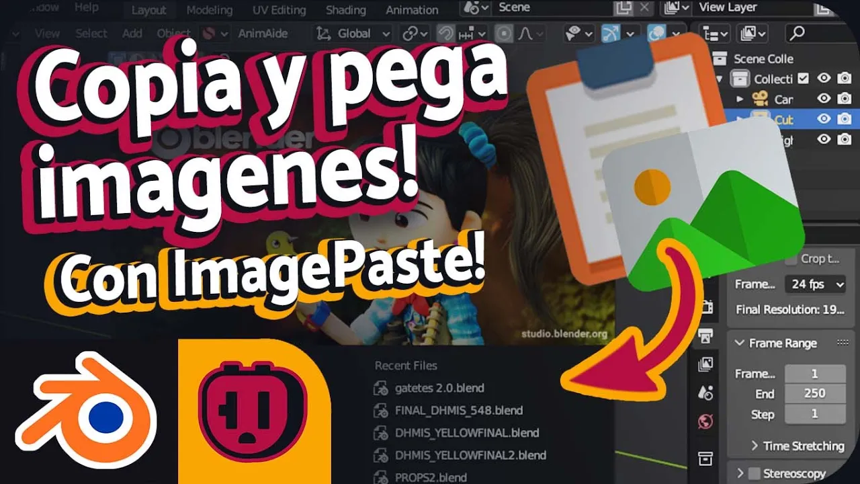
Task: Enable the Stereoscopy checkbox
Action: pyautogui.click(x=754, y=474)
